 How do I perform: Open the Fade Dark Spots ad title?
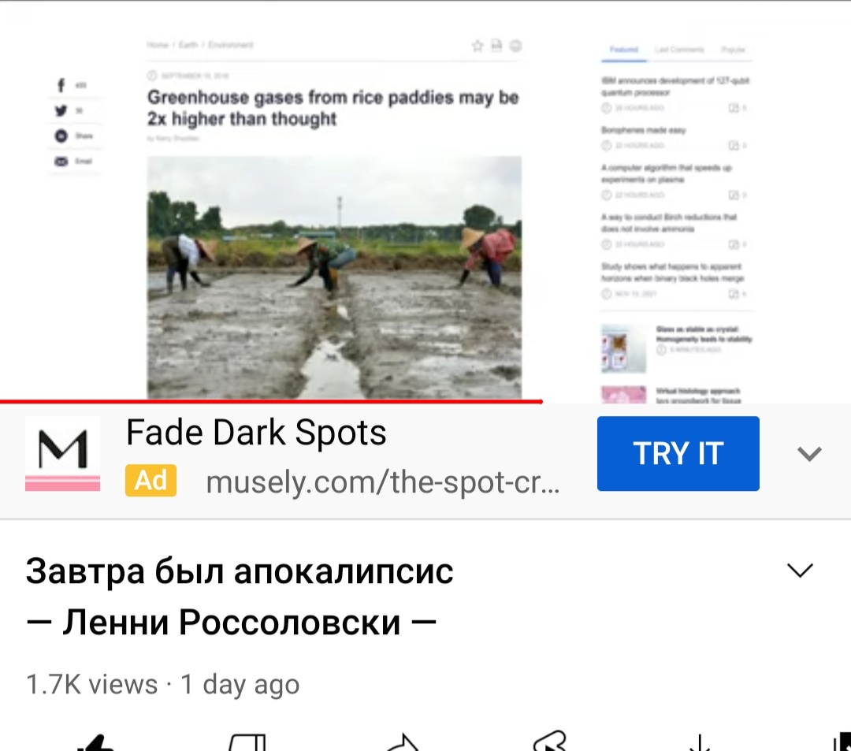coord(256,433)
